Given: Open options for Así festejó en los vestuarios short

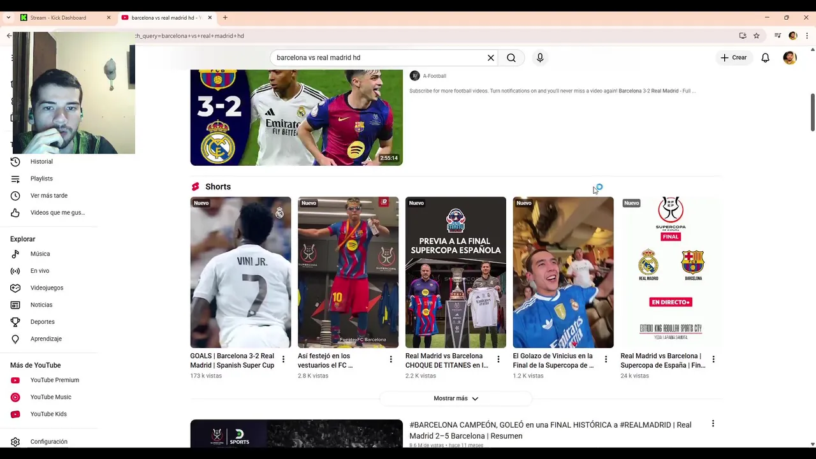Looking at the screenshot, I should tap(391, 360).
